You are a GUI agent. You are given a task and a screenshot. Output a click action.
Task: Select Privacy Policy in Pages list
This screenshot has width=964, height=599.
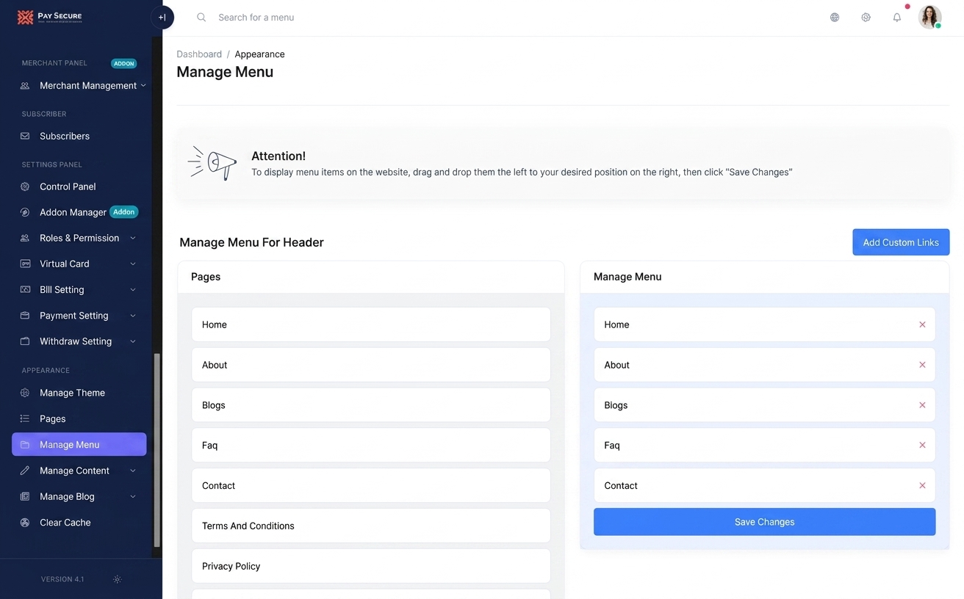(371, 566)
